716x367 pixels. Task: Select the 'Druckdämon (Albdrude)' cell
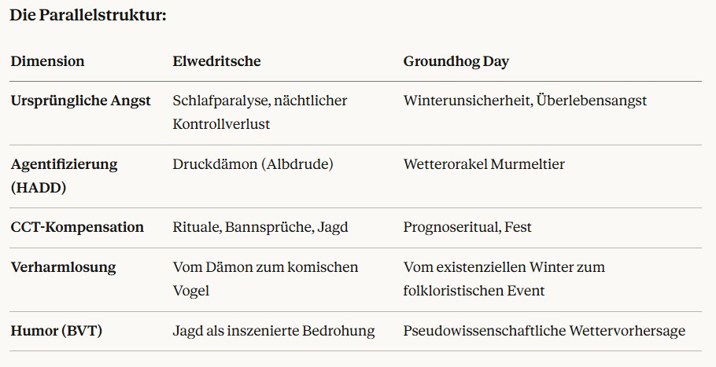[x=253, y=164]
